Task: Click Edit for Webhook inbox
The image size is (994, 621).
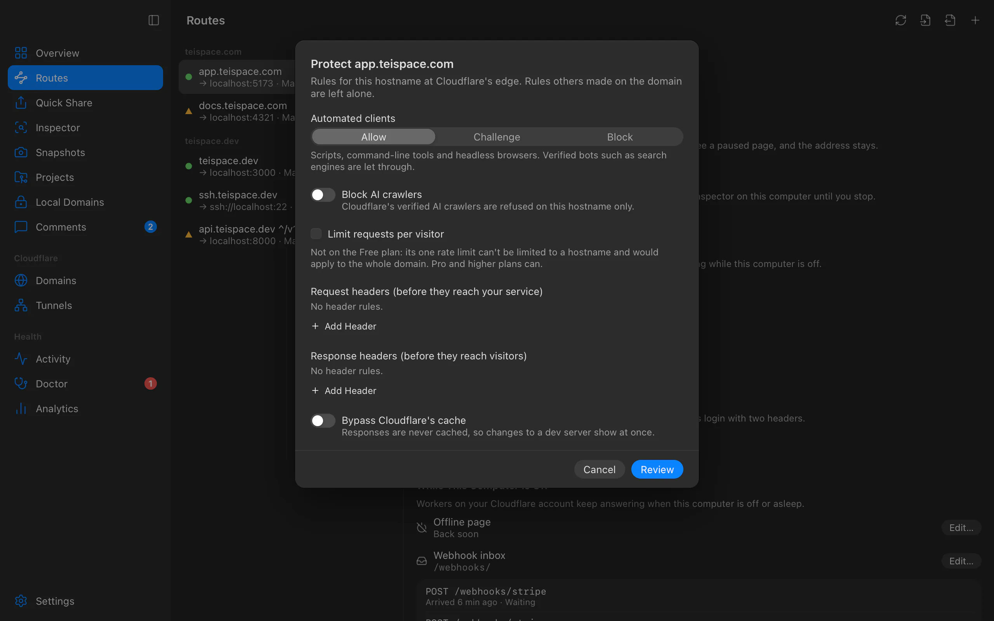Action: pos(961,561)
